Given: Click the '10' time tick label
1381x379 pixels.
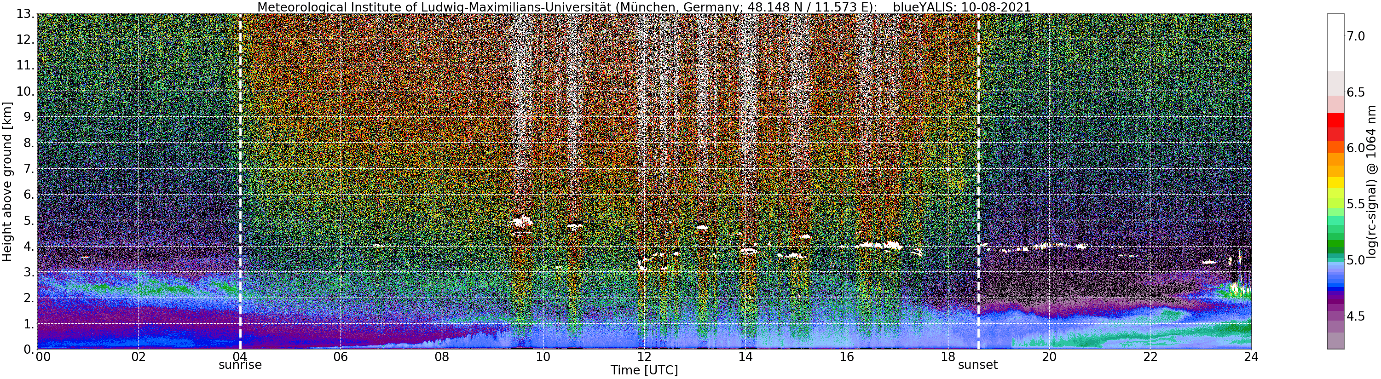Looking at the screenshot, I should 543,356.
